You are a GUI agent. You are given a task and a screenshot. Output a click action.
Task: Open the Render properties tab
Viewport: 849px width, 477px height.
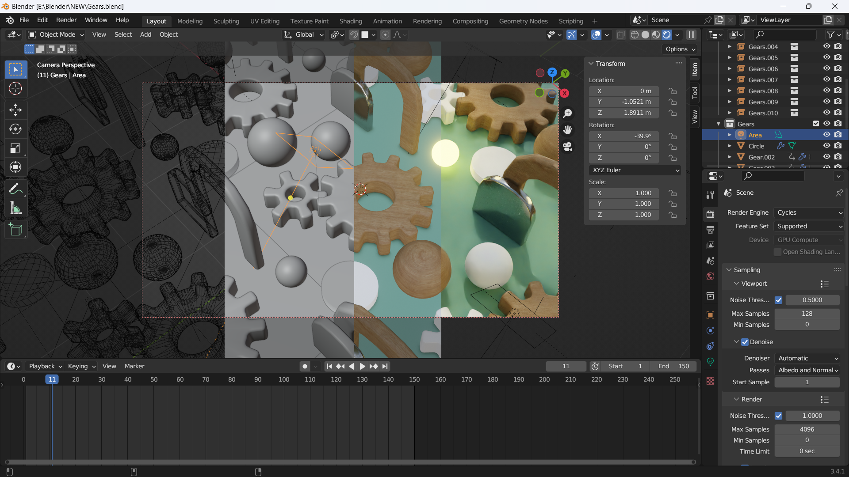[710, 214]
